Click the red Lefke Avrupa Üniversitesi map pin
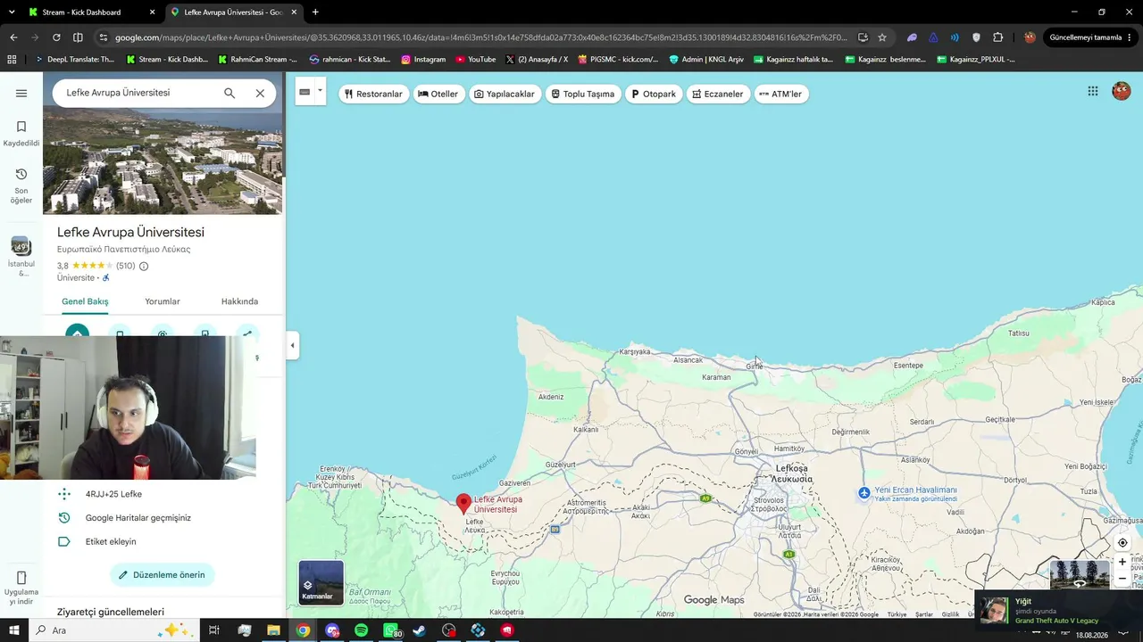1143x642 pixels. point(463,505)
